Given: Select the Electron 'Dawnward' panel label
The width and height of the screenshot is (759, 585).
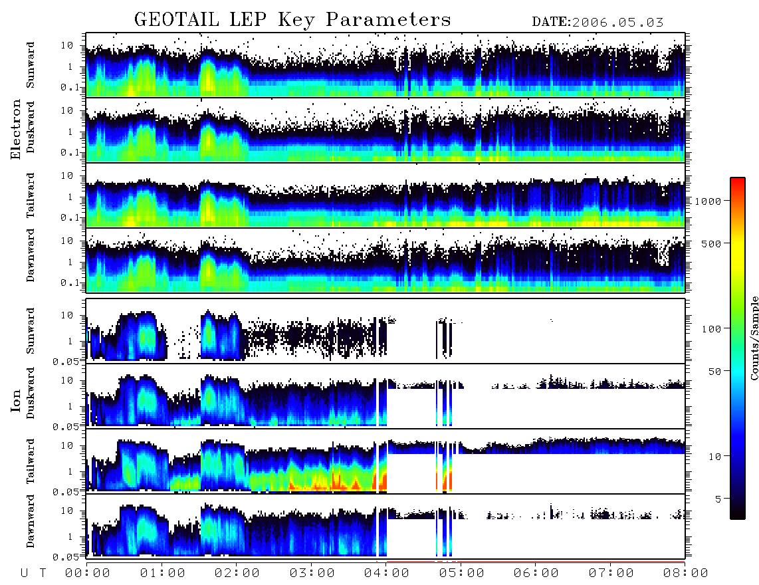Looking at the screenshot, I should (31, 256).
